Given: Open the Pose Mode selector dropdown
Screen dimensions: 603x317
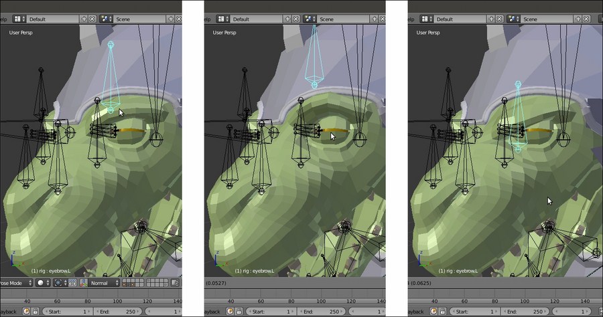Looking at the screenshot, I should pyautogui.click(x=16, y=283).
